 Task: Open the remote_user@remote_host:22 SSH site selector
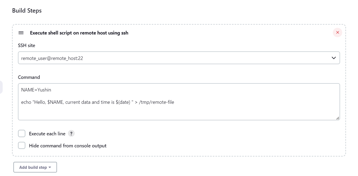(x=179, y=58)
